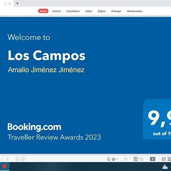
Task: Set zoom to actual size 1:1
Action: (x=163, y=159)
